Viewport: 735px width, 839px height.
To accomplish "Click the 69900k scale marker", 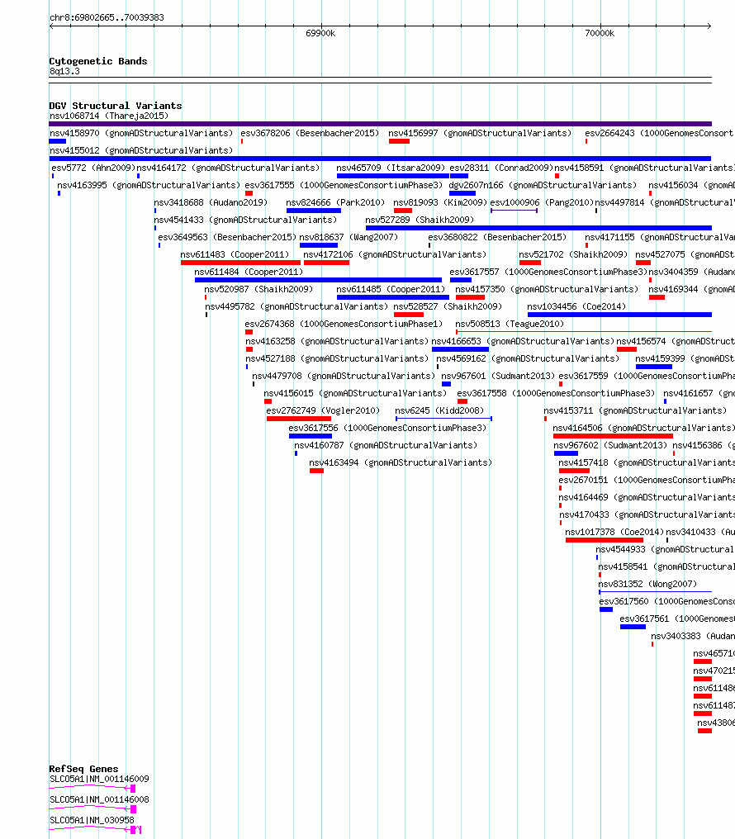I will pos(320,33).
